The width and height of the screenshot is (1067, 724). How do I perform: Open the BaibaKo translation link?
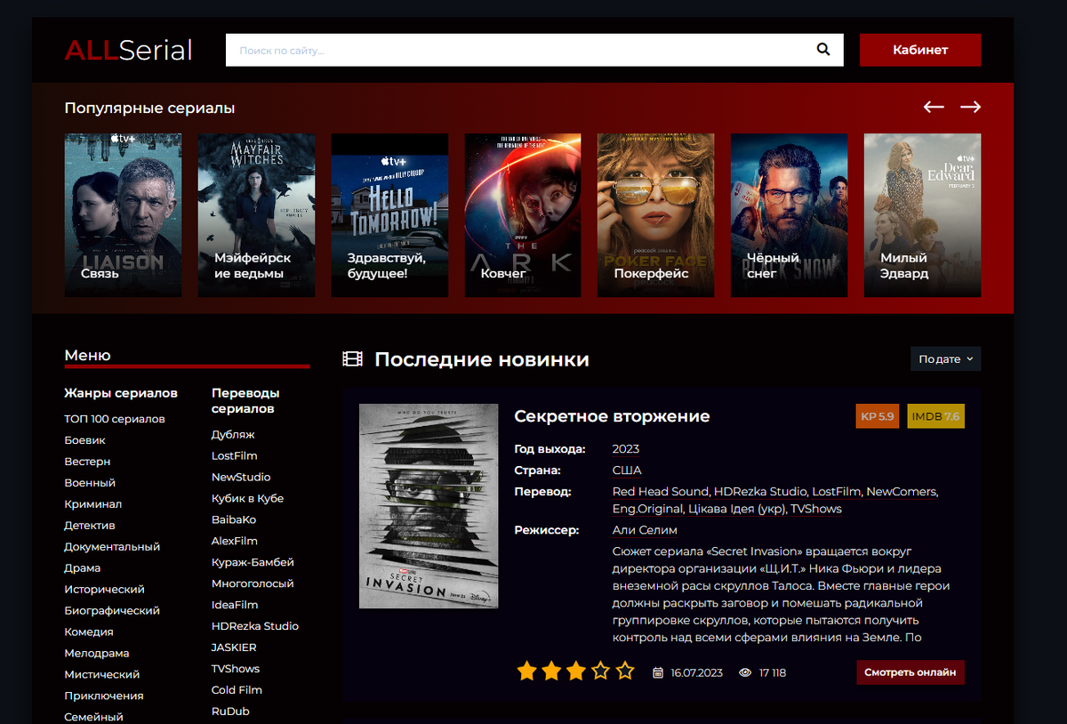pos(234,520)
